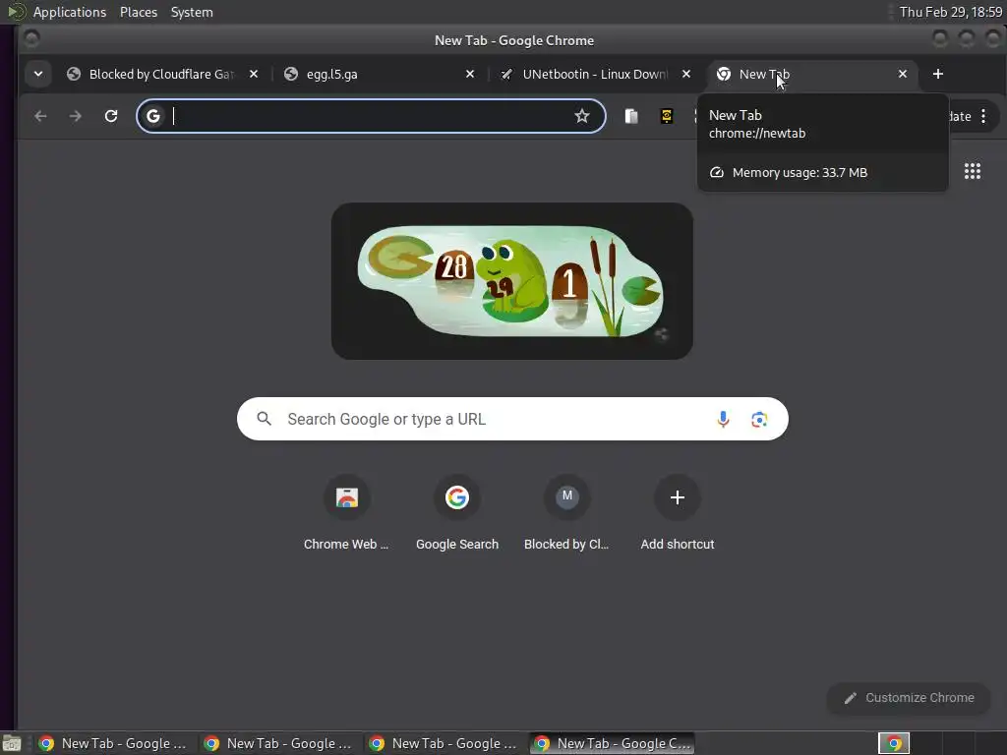Screen dimensions: 1007x755
Task: Open the Chrome three-dot menu
Action: point(983,116)
